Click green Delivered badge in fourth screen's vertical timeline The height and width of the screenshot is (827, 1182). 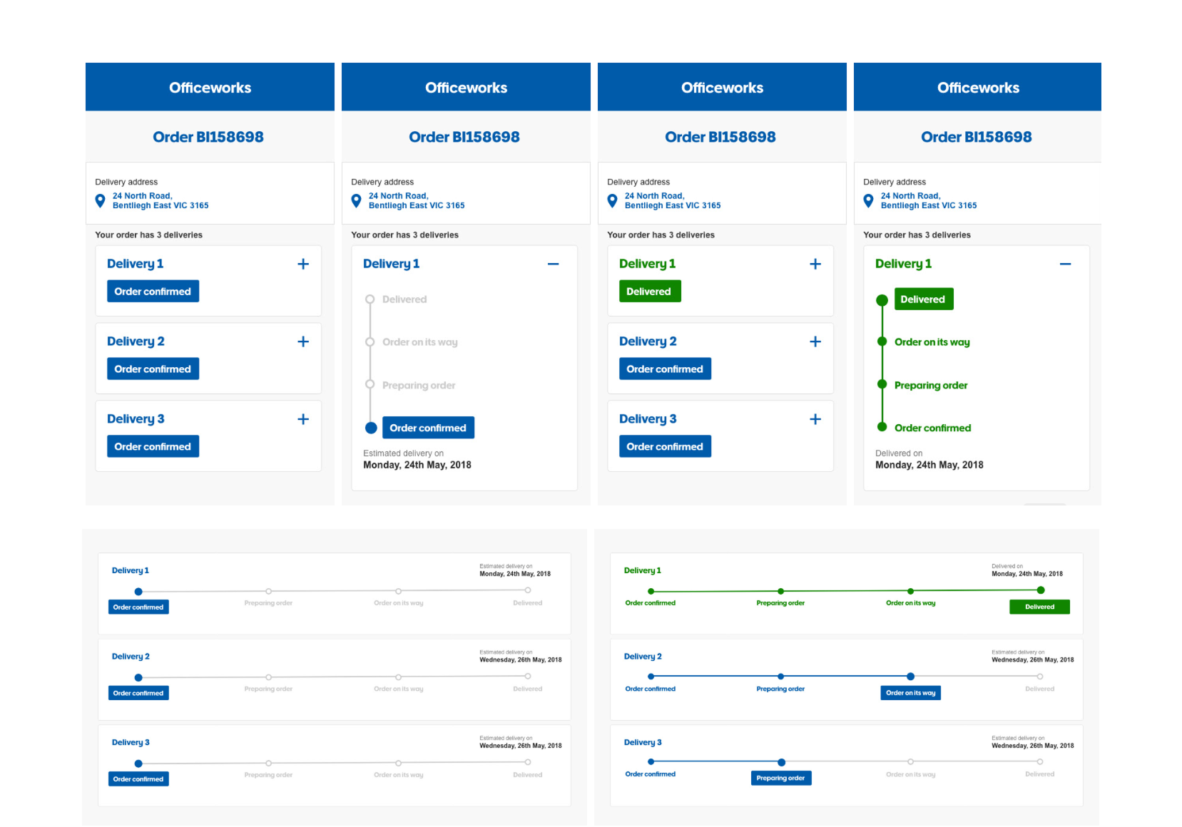tap(924, 299)
